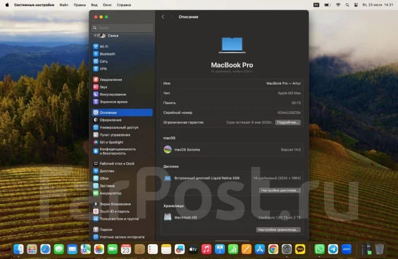
Task: Open Экран блокировки in the sidebar
Action: (122, 204)
